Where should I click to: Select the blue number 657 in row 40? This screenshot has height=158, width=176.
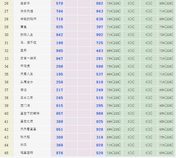pyautogui.click(x=60, y=114)
